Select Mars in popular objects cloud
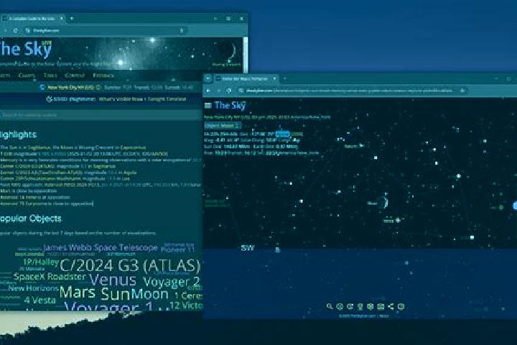517x345 pixels. click(x=78, y=293)
